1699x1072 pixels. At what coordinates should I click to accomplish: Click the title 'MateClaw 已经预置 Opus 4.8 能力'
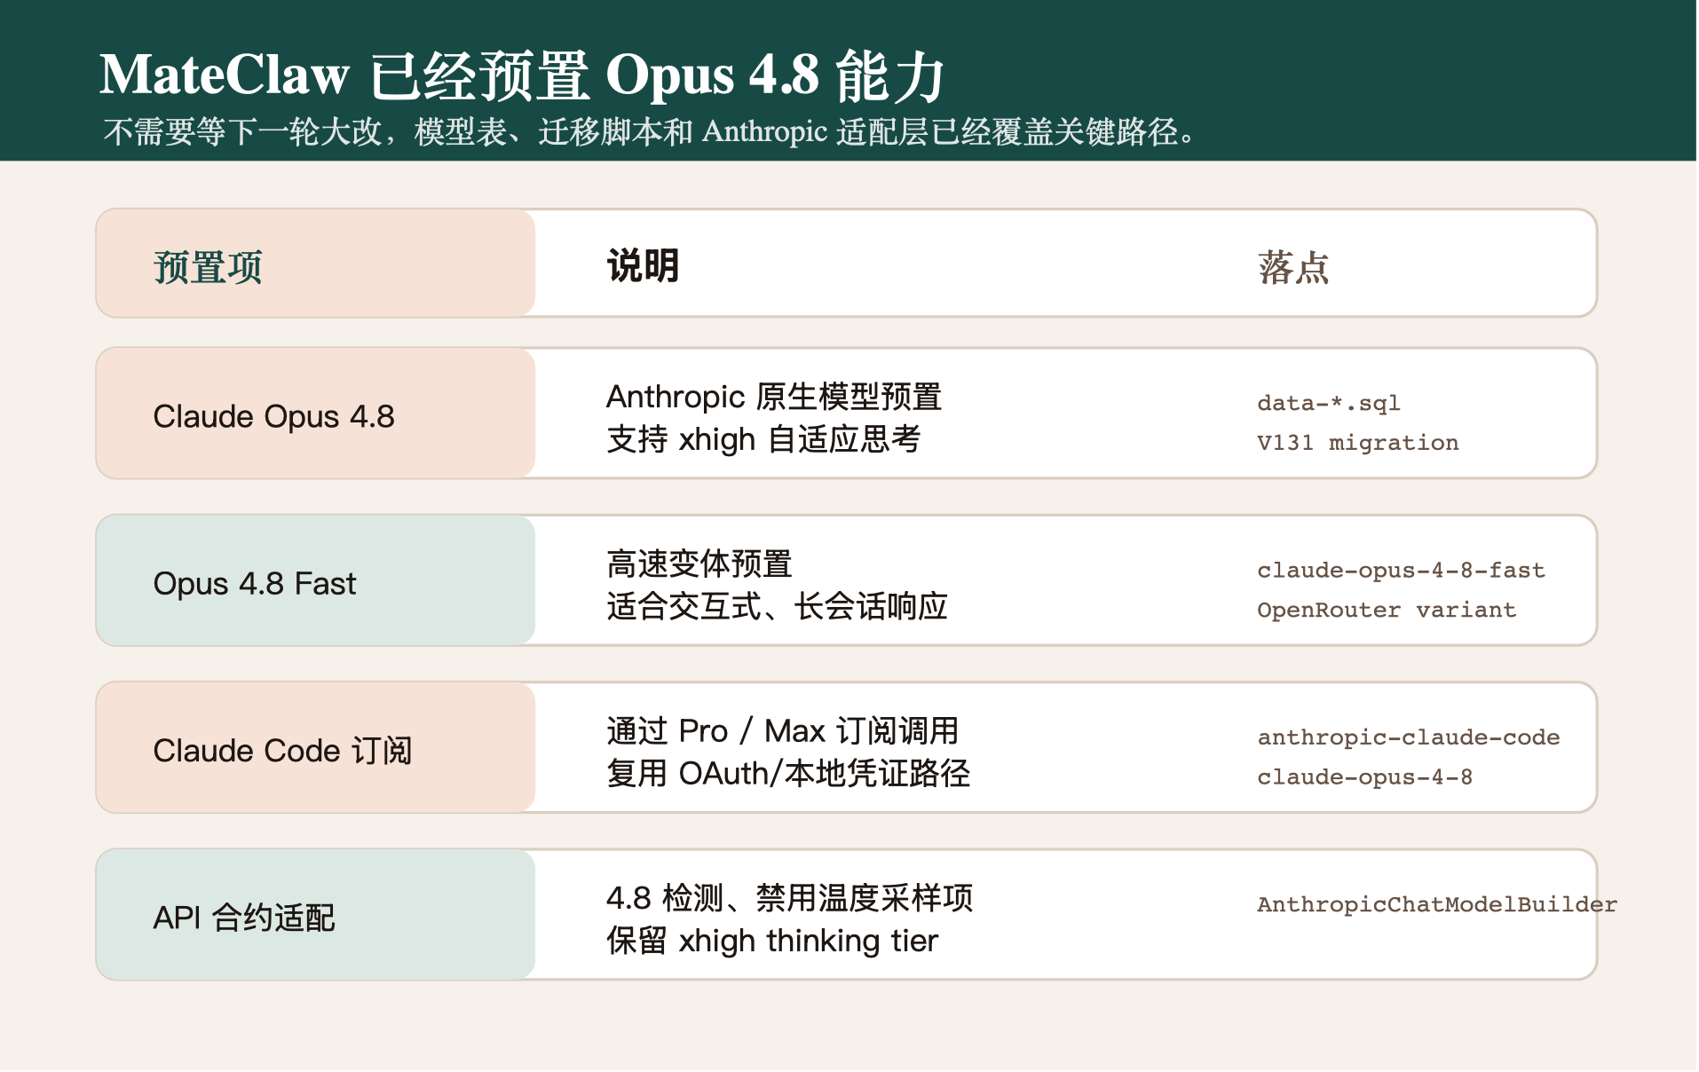coord(522,75)
